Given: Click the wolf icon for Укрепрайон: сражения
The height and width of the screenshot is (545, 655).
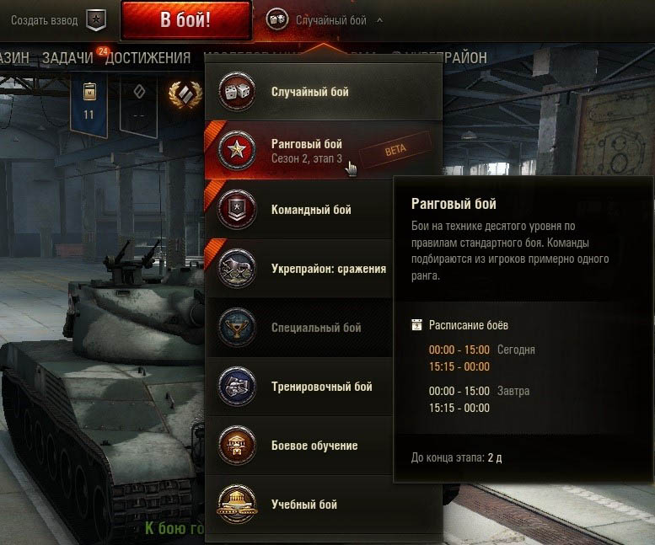Looking at the screenshot, I should point(237,269).
